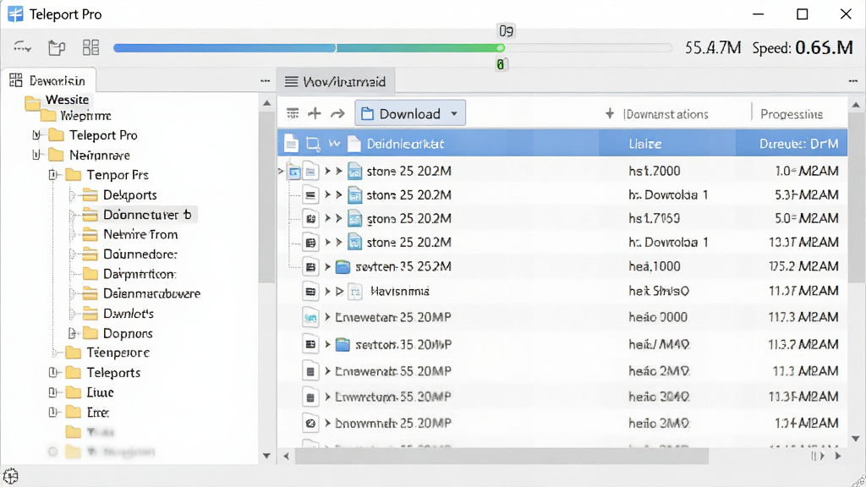Expand the Tenpor Prs tree node
The width and height of the screenshot is (866, 487).
pyautogui.click(x=53, y=175)
